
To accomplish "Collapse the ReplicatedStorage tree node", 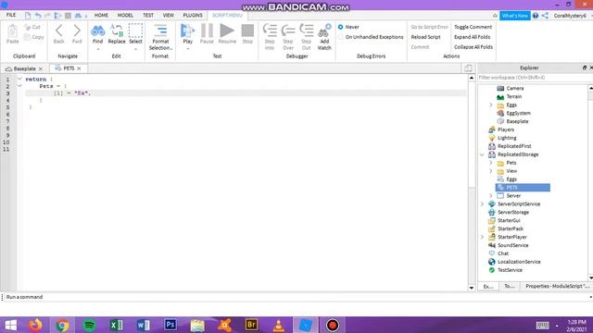I will (482, 154).
